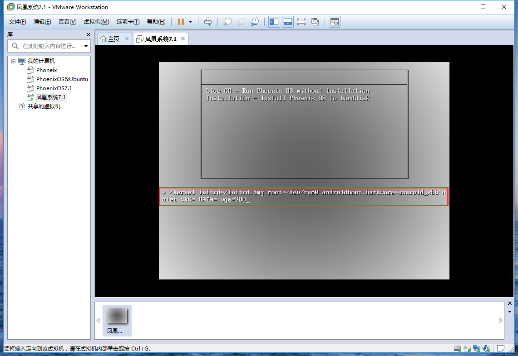This screenshot has height=356, width=518.
Task: Open the snapshot manager wrench-clock icon
Action: (x=255, y=22)
